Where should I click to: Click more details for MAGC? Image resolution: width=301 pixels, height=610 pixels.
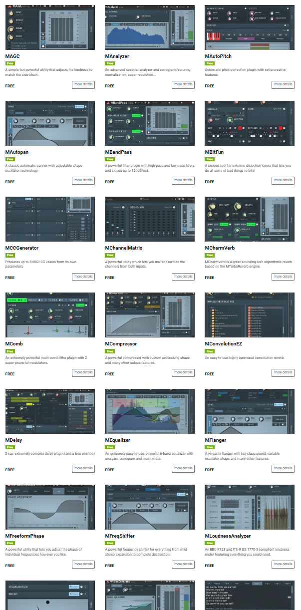tap(83, 84)
